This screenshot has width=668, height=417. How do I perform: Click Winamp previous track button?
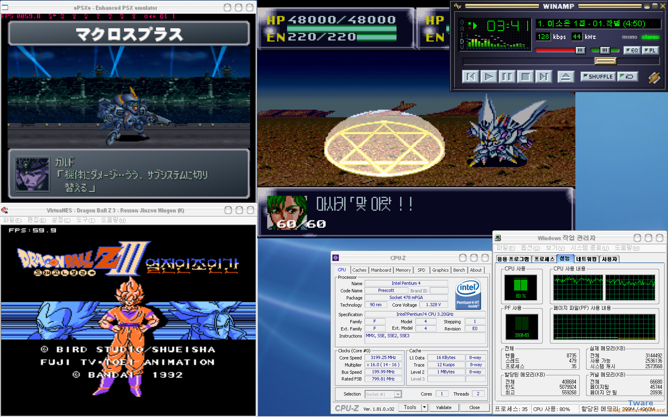471,77
